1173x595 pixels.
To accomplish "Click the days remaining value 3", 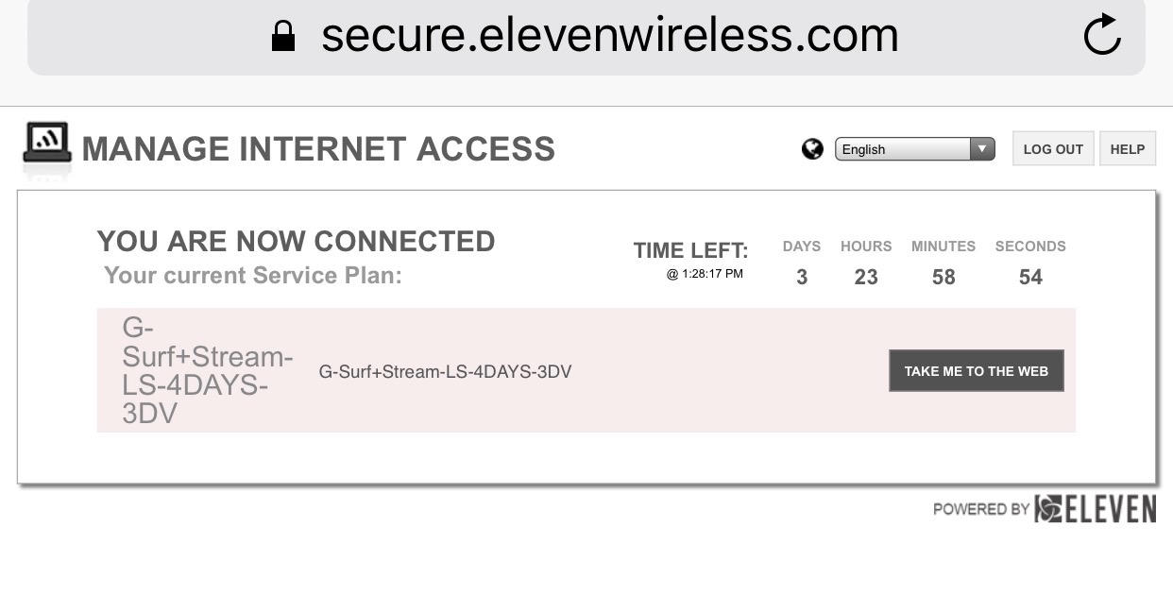I will pyautogui.click(x=802, y=278).
